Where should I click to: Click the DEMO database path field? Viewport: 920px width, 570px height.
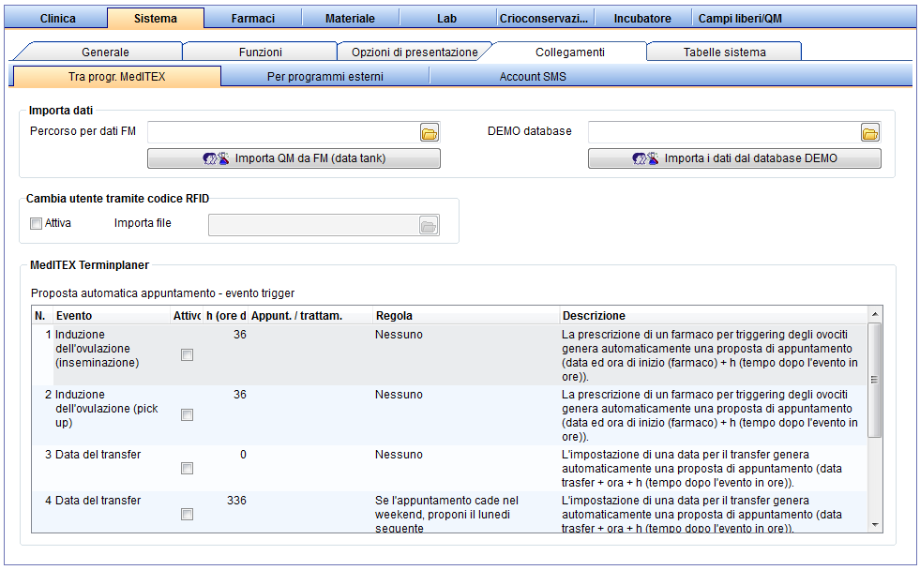click(725, 132)
